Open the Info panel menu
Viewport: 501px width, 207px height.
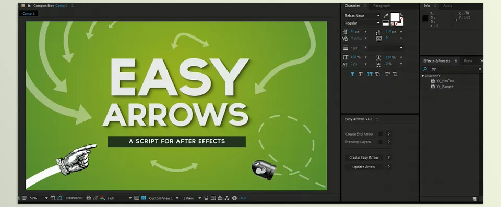point(435,6)
